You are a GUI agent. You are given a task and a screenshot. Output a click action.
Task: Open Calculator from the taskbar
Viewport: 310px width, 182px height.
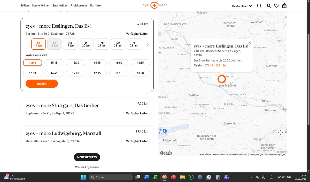point(218,177)
